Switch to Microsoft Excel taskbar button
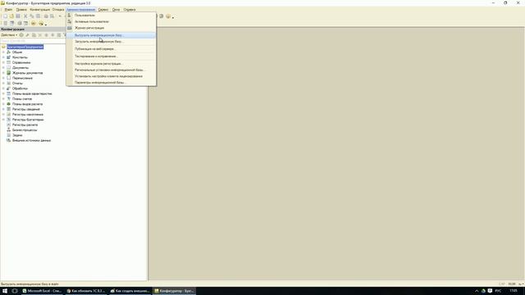This screenshot has height=295, width=525. [x=42, y=291]
